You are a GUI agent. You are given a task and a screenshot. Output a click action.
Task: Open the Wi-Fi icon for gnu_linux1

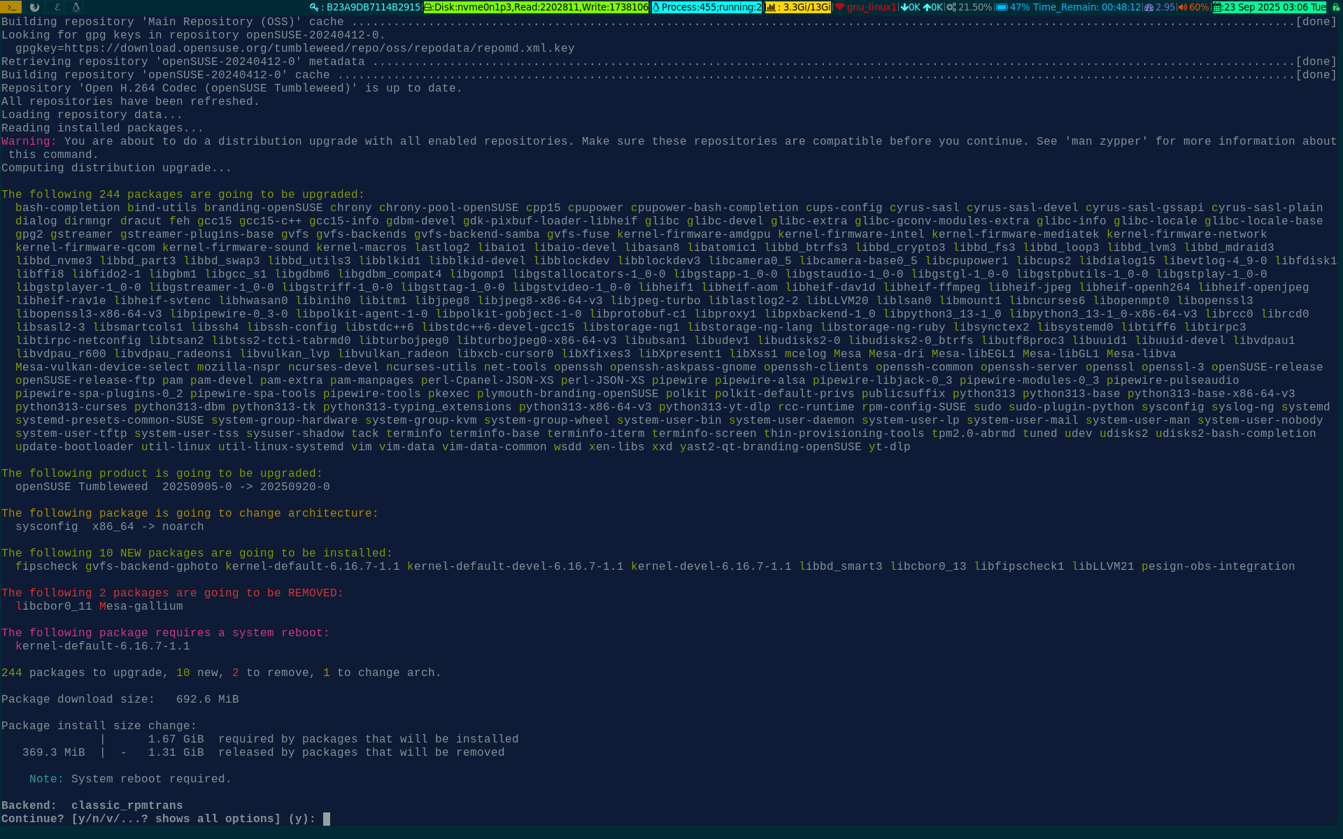click(839, 7)
